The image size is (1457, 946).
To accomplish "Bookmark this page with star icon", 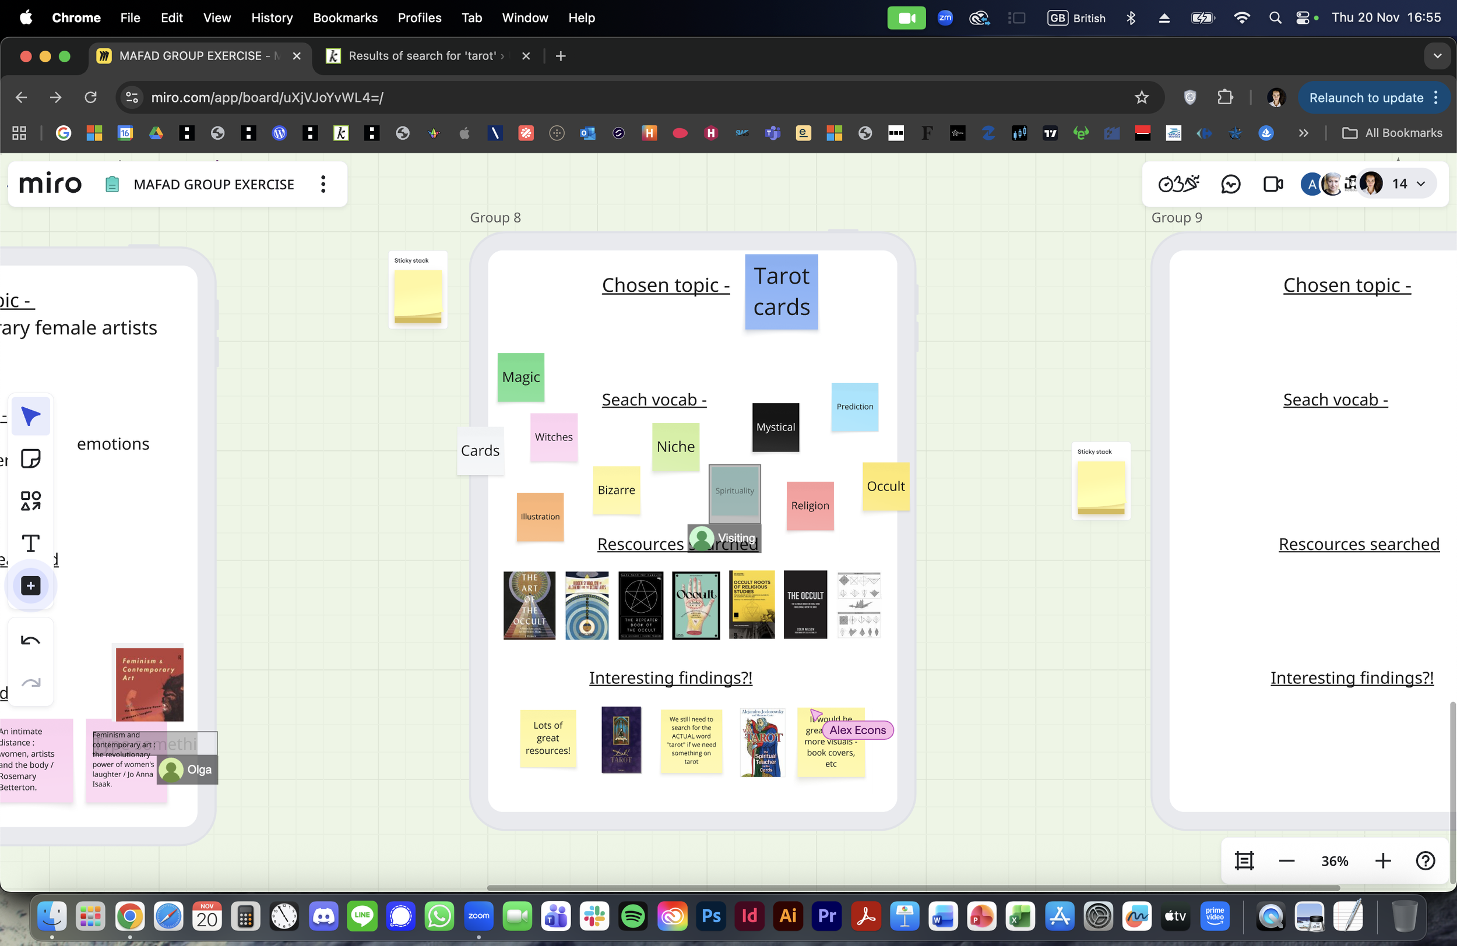I will (x=1141, y=97).
